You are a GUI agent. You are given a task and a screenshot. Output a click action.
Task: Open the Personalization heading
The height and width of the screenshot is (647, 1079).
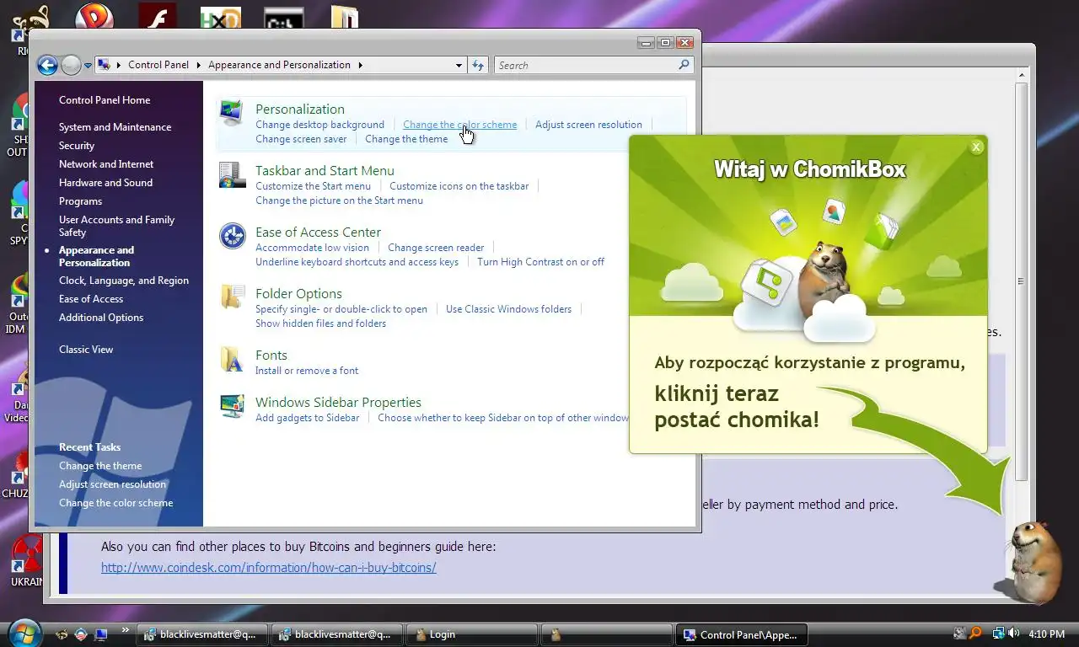pyautogui.click(x=299, y=110)
